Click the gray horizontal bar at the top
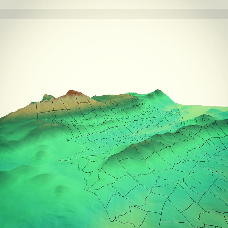Image resolution: width=228 pixels, height=228 pixels. pos(114,14)
